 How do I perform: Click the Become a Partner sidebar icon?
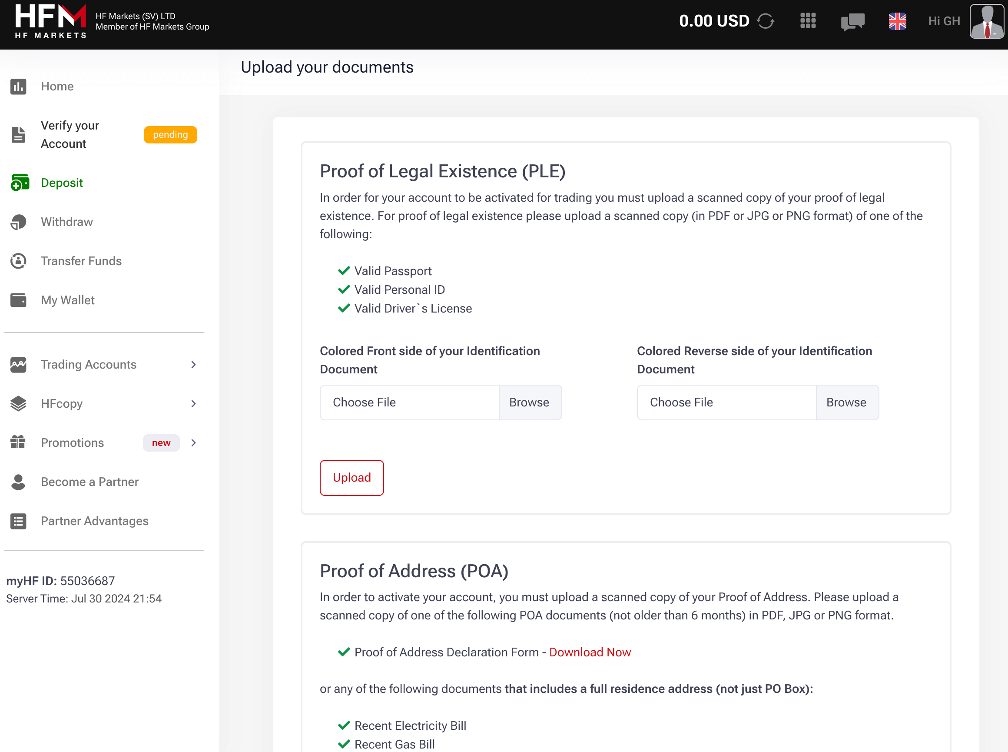pyautogui.click(x=18, y=481)
